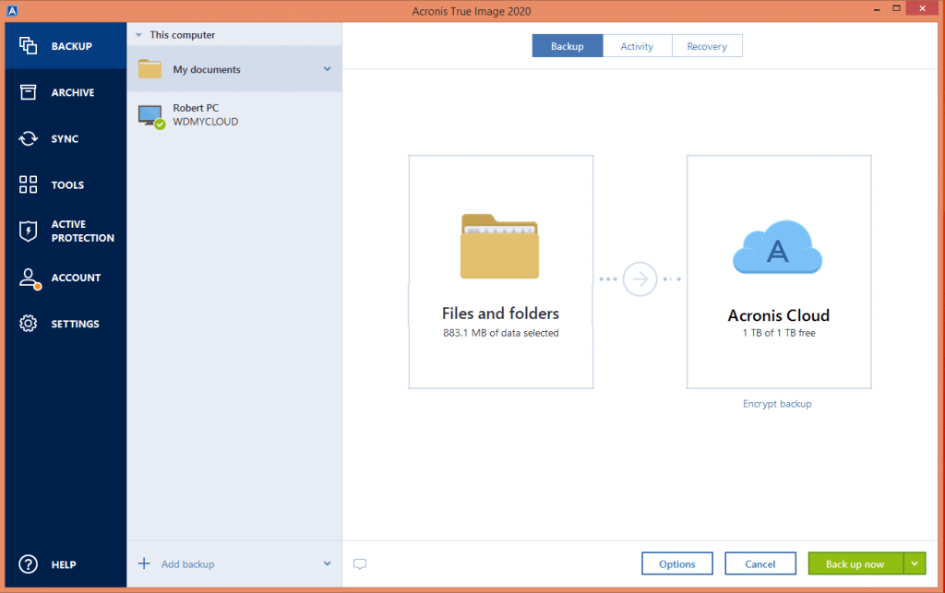Open the Tools grid icon
The height and width of the screenshot is (593, 945).
coord(28,184)
